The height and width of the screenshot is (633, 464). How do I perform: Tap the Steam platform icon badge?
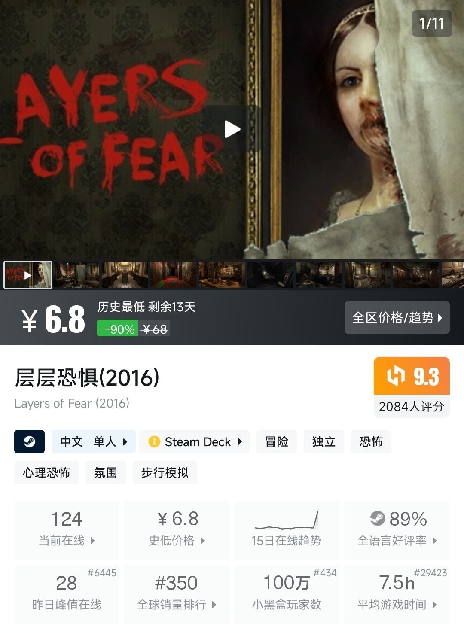[29, 441]
